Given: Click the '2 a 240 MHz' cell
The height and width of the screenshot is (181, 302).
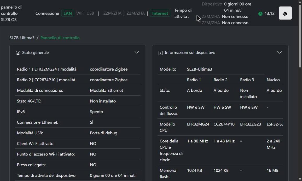Looking at the screenshot, I should [273, 144].
